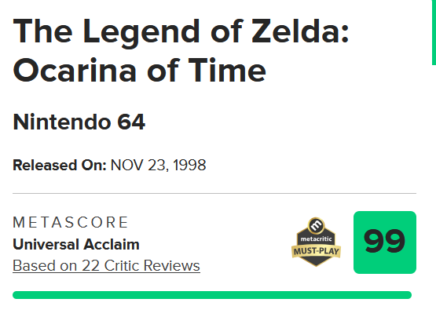Click the horizontal divider above Metascore
This screenshot has width=436, height=317.
coord(214,193)
